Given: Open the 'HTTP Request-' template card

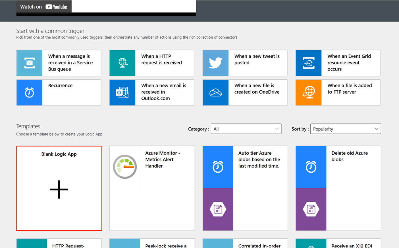Looking at the screenshot, I should tap(59, 243).
